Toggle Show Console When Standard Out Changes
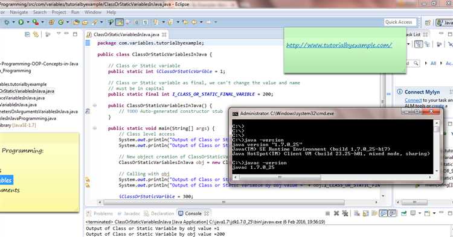 click(x=383, y=213)
